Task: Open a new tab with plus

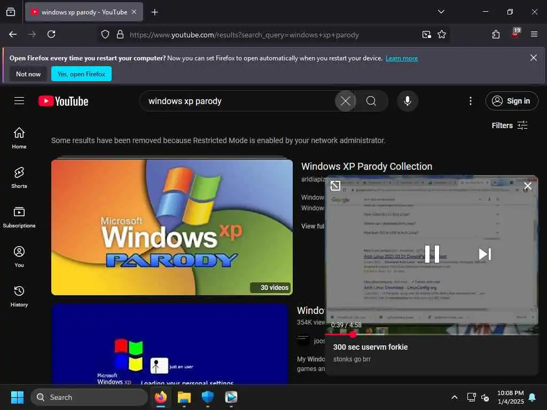Action: click(154, 12)
